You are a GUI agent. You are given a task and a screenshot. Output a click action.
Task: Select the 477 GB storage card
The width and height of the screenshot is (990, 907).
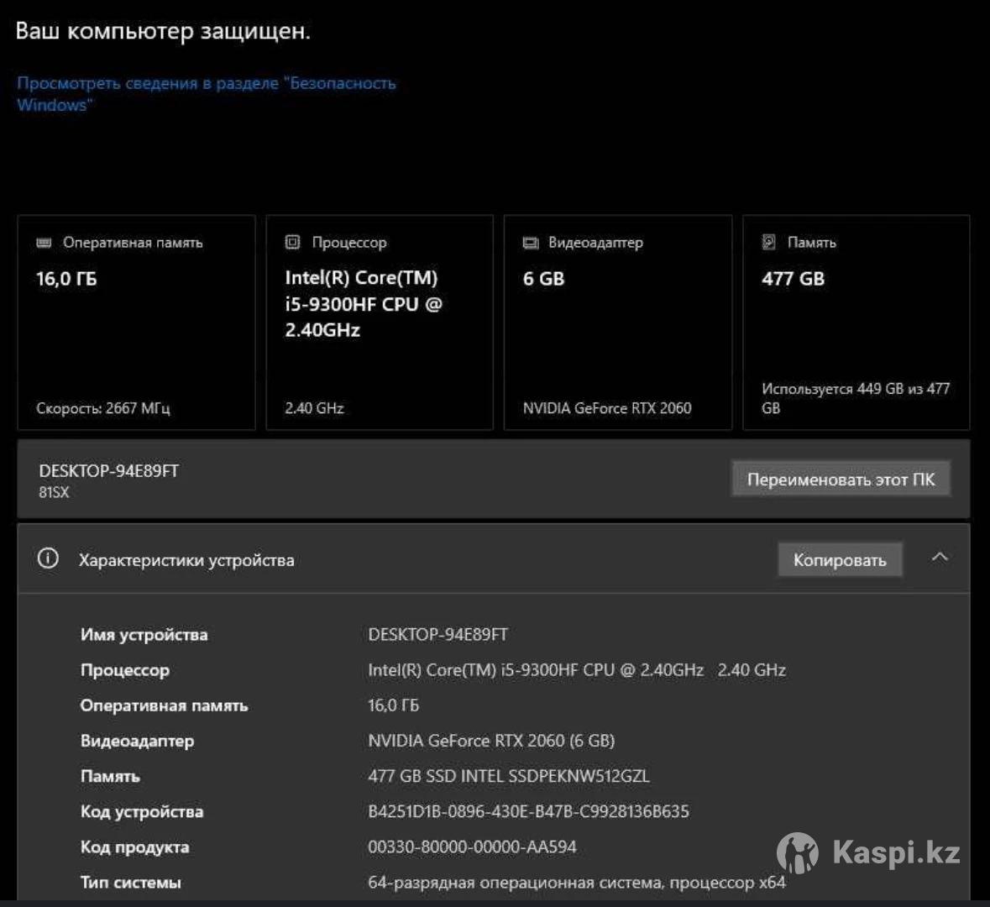(856, 322)
